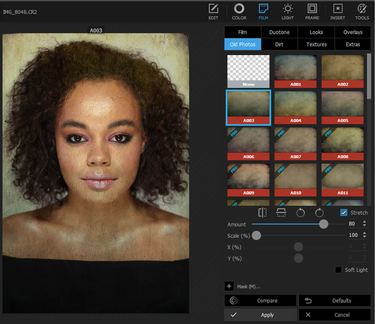Switch to the Duotone tab
The width and height of the screenshot is (375, 324).
279,32
